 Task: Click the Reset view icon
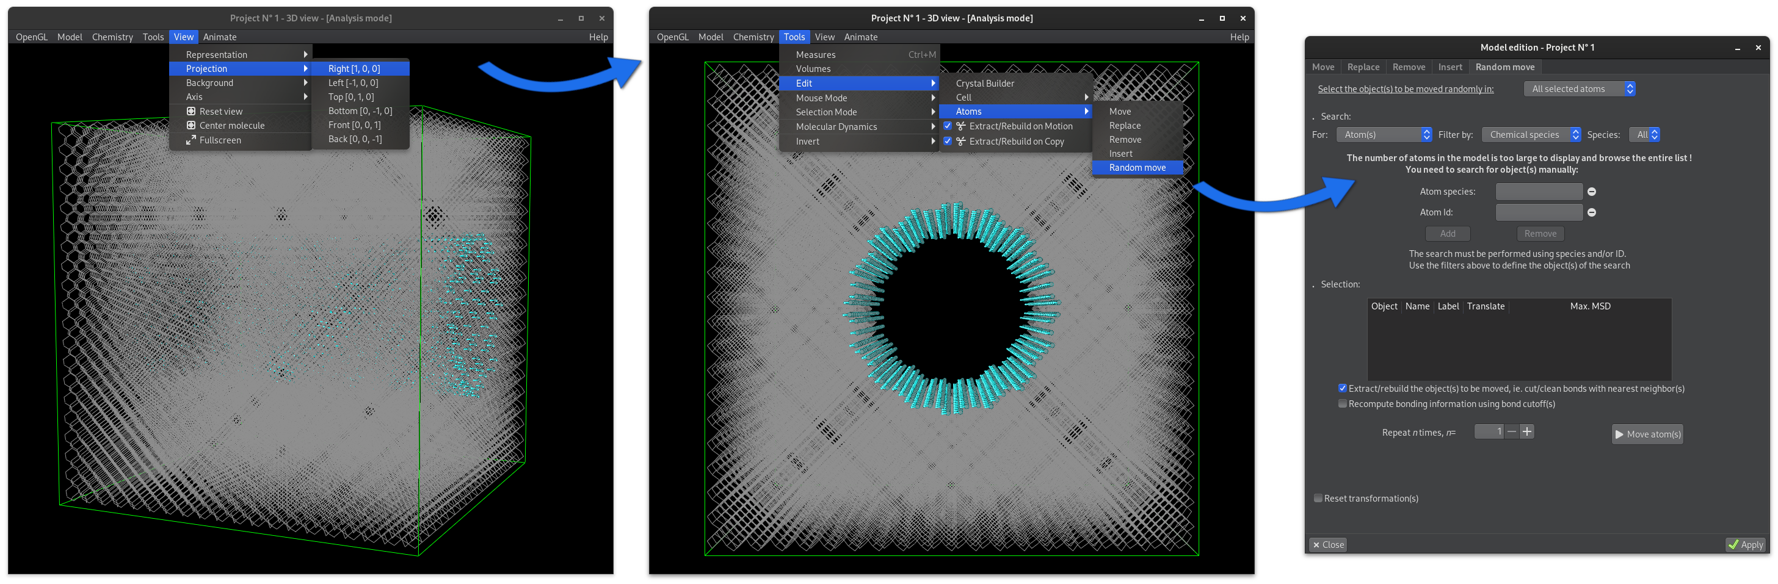(191, 111)
